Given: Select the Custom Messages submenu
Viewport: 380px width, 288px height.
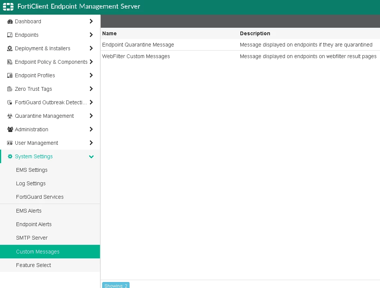Looking at the screenshot, I should [x=50, y=252].
